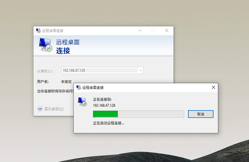Click the greyed-out maximize button
The height and width of the screenshot is (162, 249).
[x=153, y=31]
